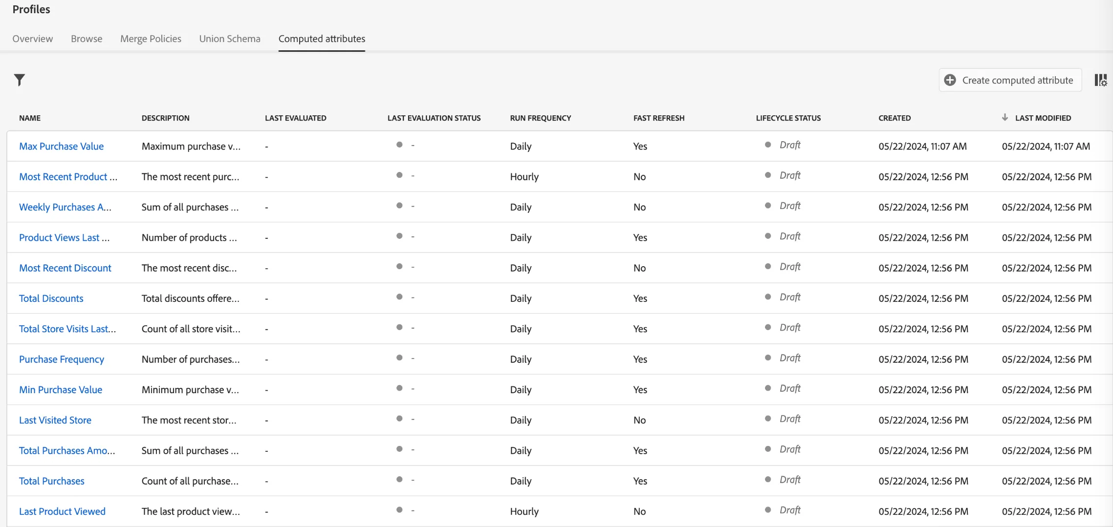Click 'No' fast refresh in Last Visited Store row

[639, 420]
